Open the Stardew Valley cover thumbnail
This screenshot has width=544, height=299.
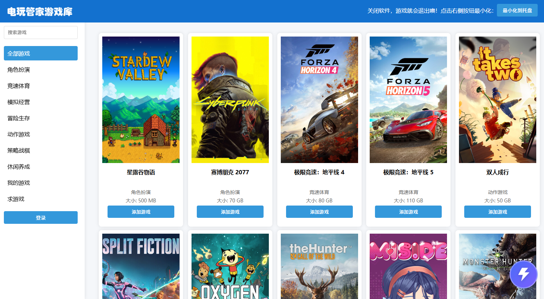click(x=141, y=100)
